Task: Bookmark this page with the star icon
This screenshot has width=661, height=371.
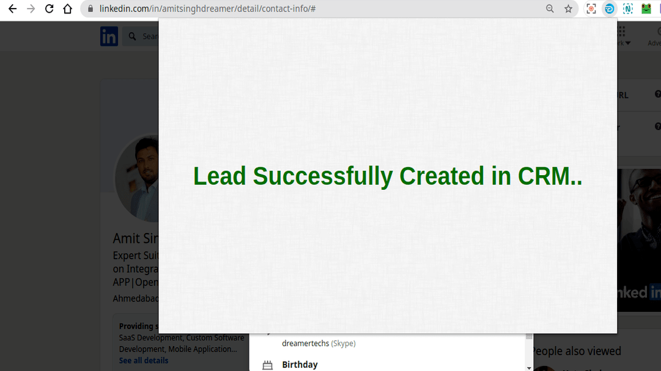Action: click(568, 9)
